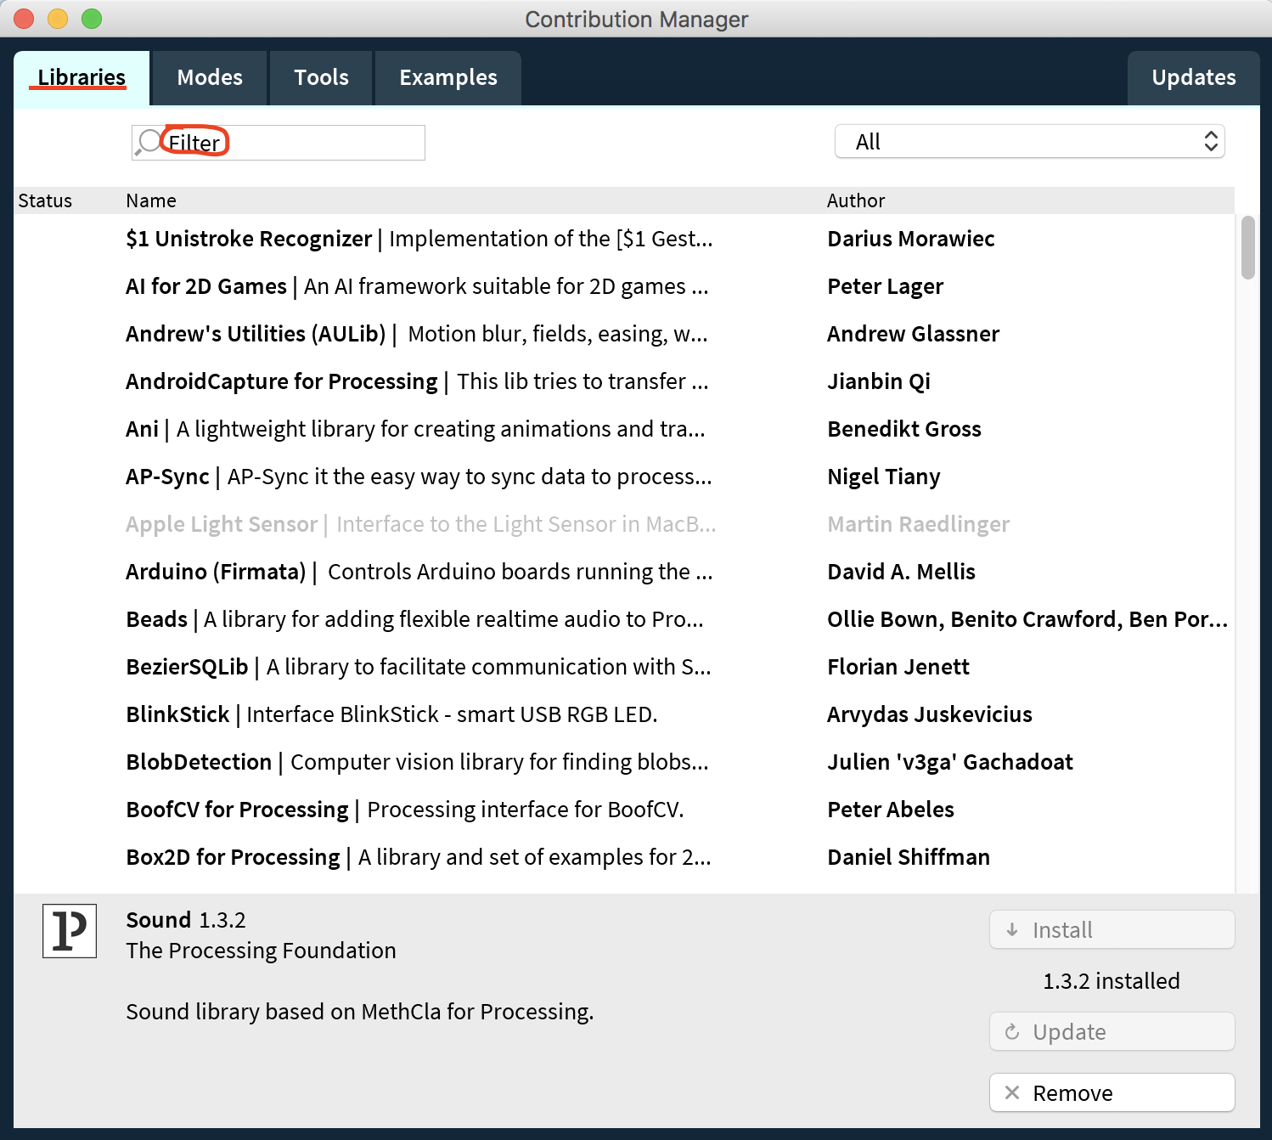Sort by the Name column header

click(151, 200)
